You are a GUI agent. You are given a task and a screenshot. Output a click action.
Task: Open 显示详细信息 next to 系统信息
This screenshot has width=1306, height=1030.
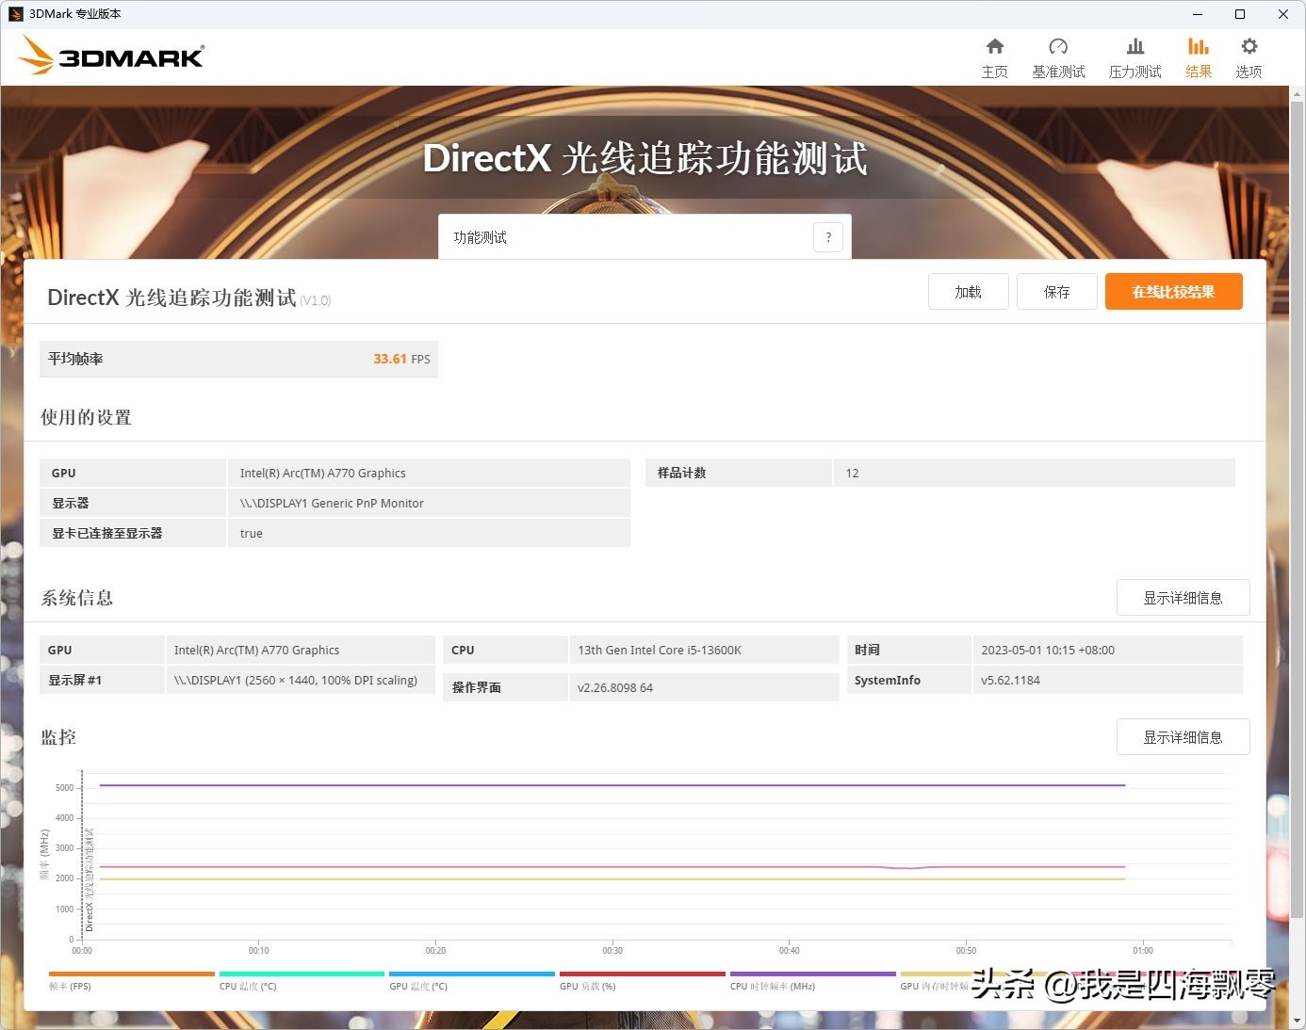coord(1183,597)
